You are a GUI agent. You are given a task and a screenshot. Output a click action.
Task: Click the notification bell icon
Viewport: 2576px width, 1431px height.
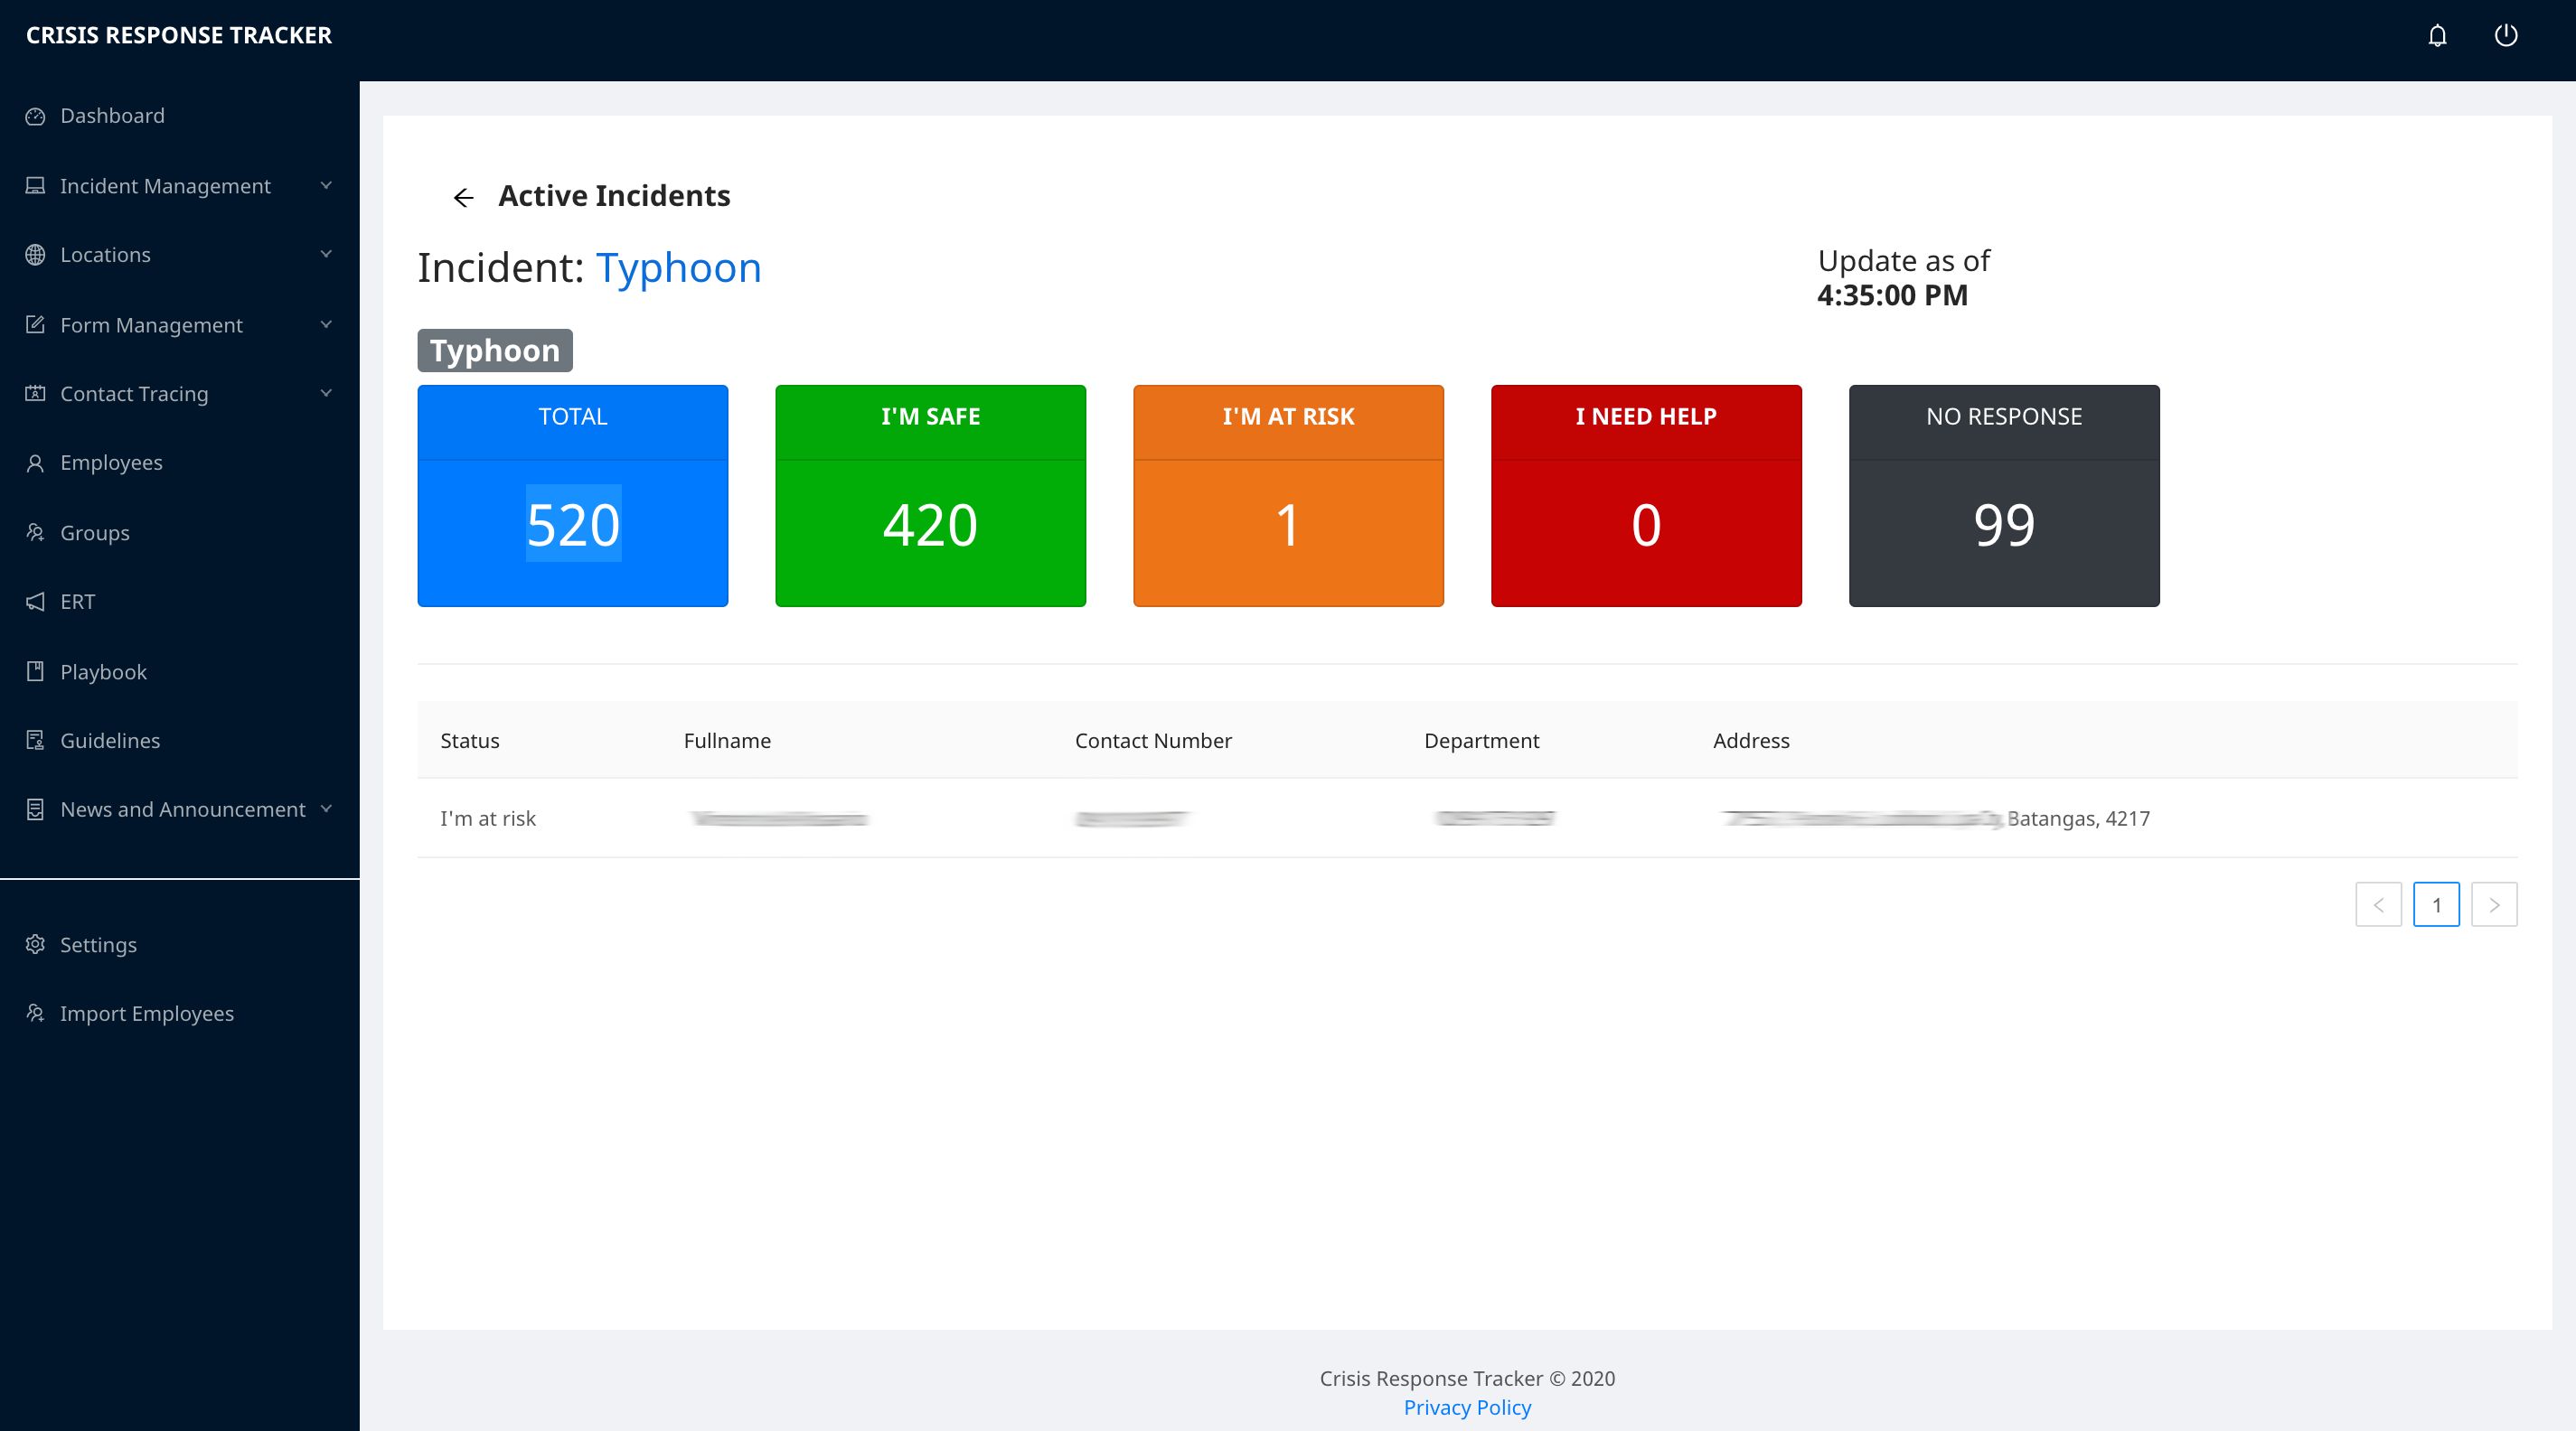pos(2437,36)
